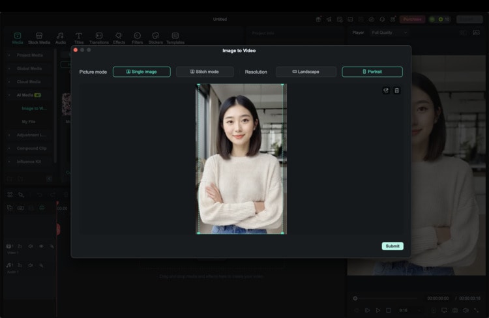The height and width of the screenshot is (318, 489).
Task: Click the player fullscreen expand icon
Action: point(476,310)
